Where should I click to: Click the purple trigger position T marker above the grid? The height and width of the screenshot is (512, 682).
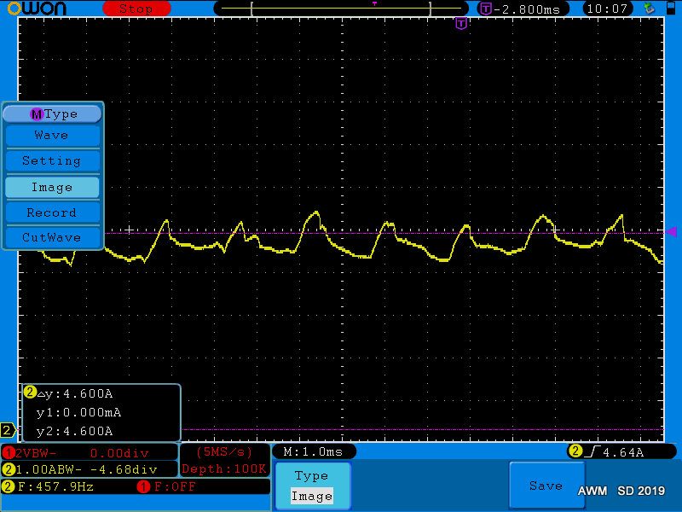tap(461, 24)
